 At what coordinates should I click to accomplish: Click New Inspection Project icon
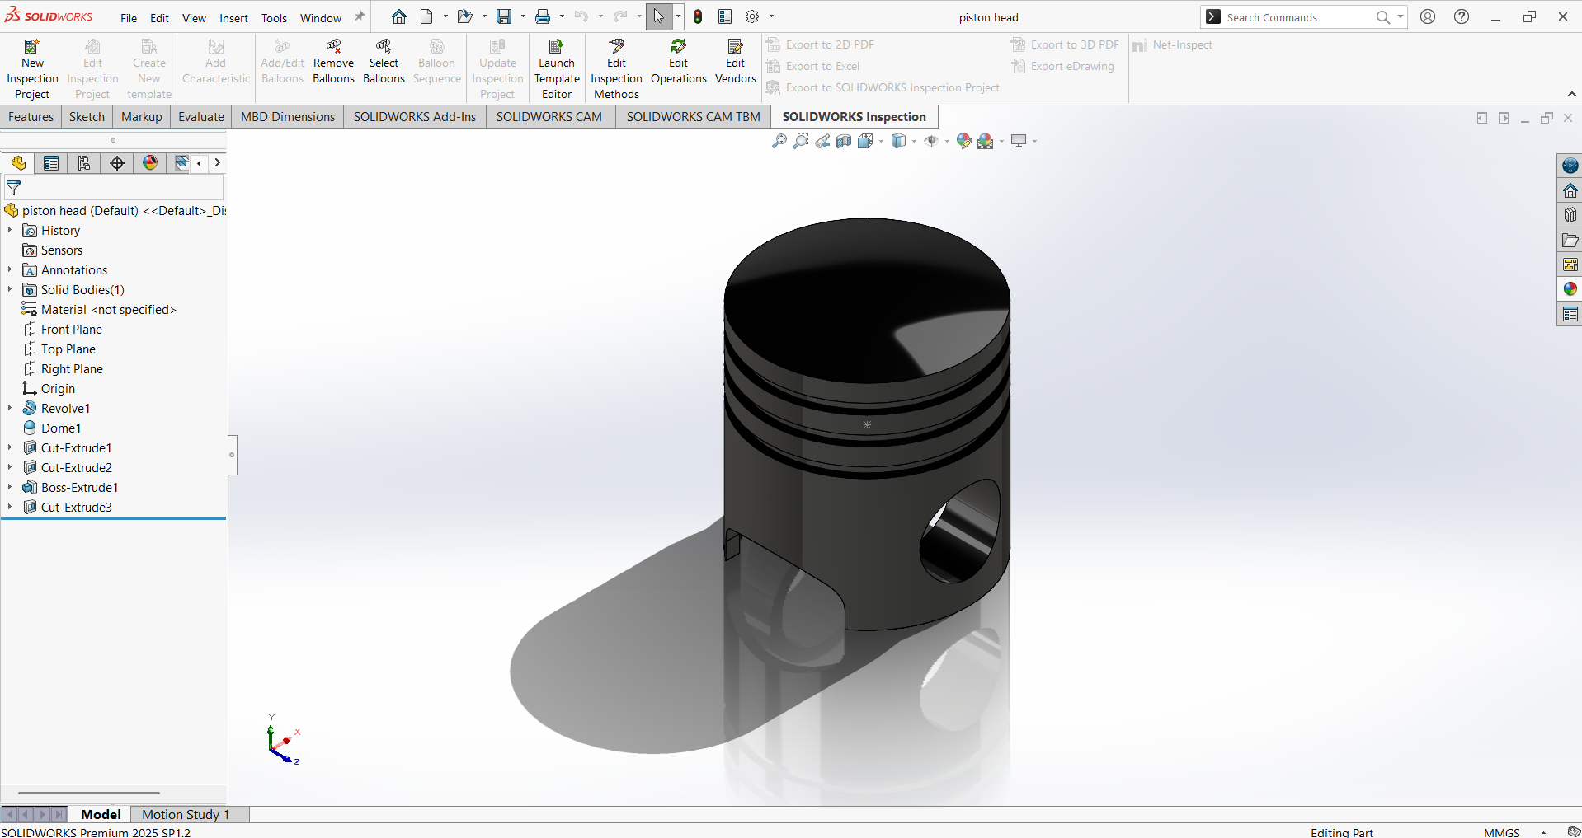click(32, 47)
